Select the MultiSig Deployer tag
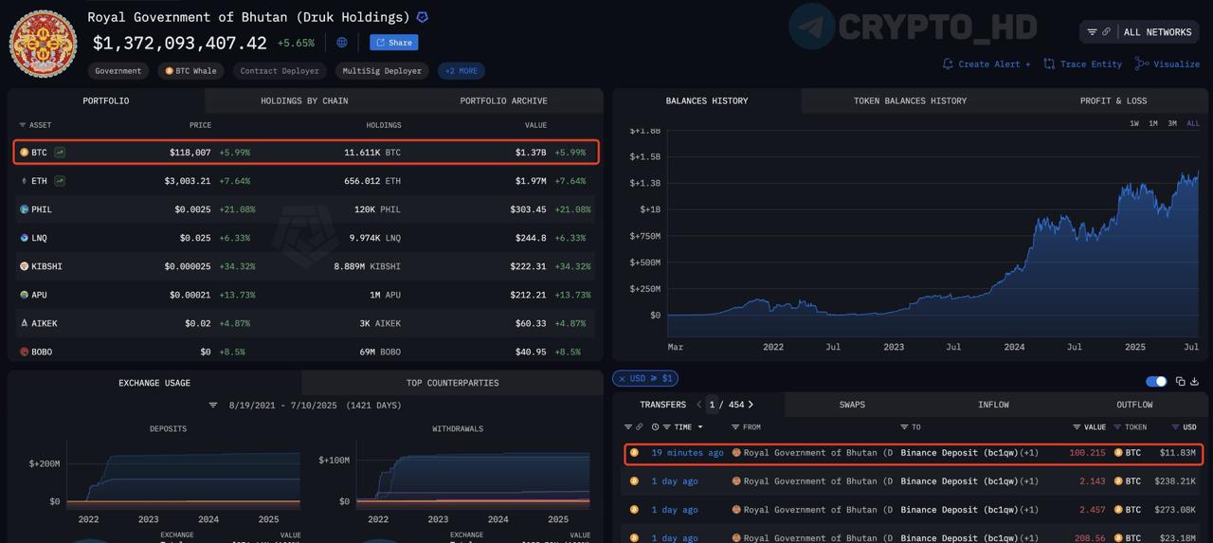 (x=382, y=71)
